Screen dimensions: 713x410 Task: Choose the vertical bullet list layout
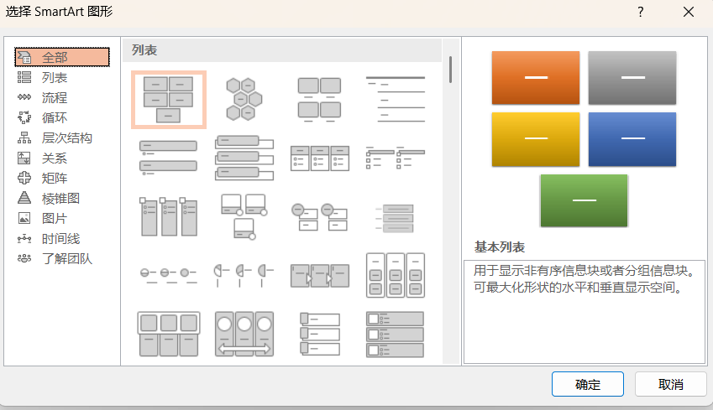pyautogui.click(x=169, y=158)
